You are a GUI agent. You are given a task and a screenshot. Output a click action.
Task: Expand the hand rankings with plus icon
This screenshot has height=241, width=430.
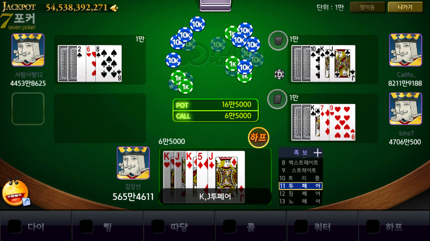point(318,153)
